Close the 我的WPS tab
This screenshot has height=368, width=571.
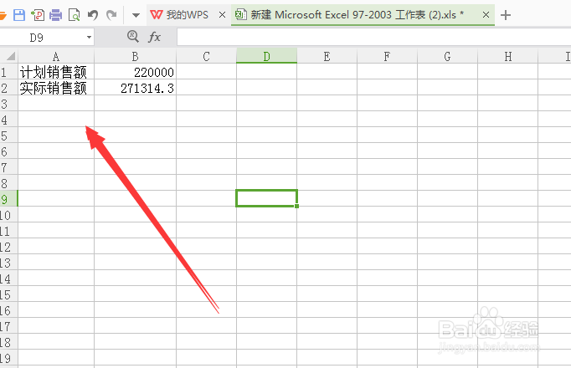(x=222, y=15)
